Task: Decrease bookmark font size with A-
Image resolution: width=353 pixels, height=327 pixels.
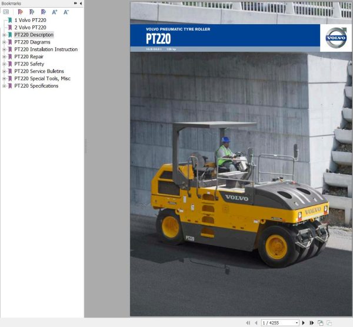Action: tap(66, 12)
